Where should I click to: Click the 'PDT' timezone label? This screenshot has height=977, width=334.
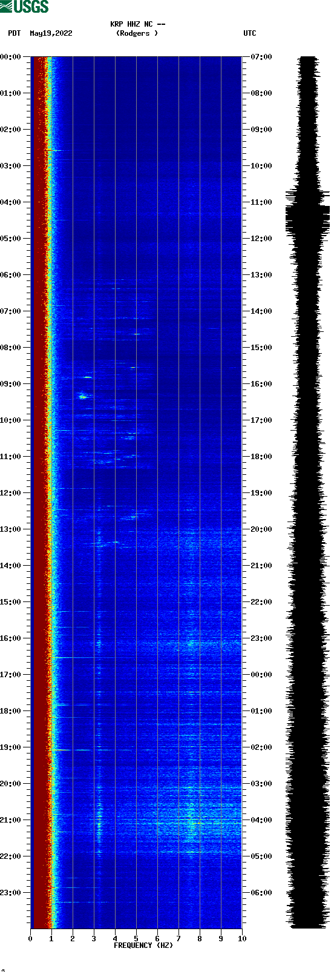[x=14, y=33]
